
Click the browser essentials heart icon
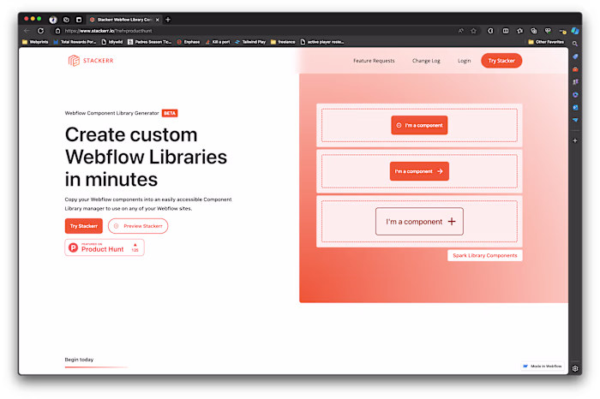point(548,31)
